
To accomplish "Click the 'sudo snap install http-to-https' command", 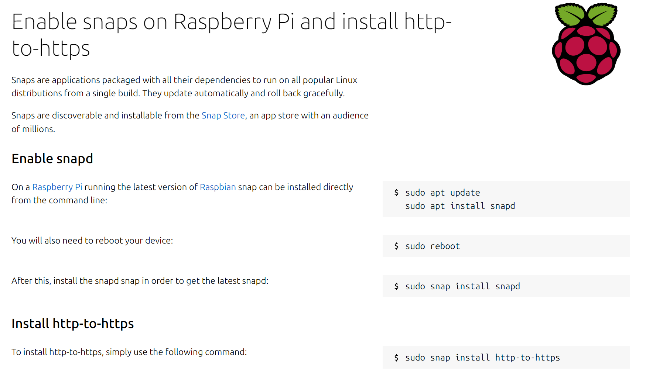I will click(x=482, y=358).
